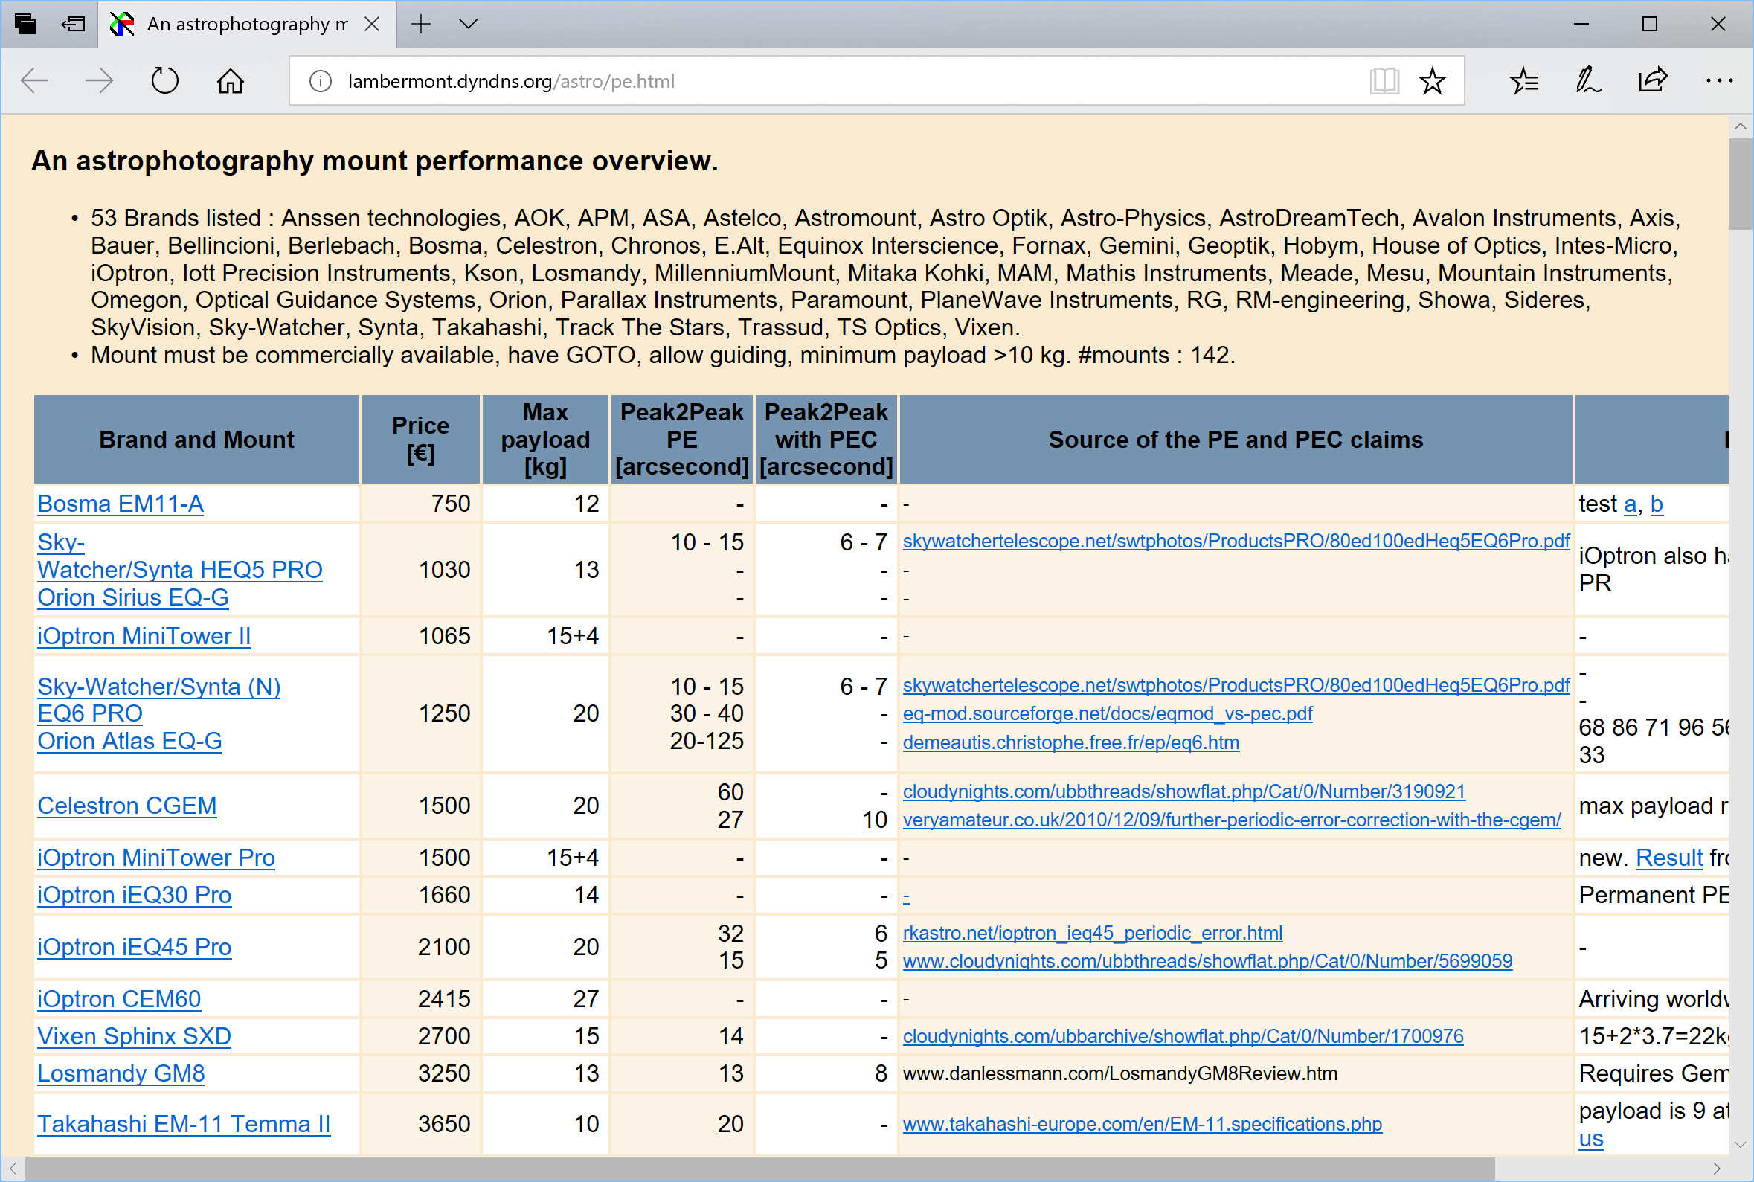Open the Bosma EM11-A link
Screen dimensions: 1754x1182
pos(121,504)
